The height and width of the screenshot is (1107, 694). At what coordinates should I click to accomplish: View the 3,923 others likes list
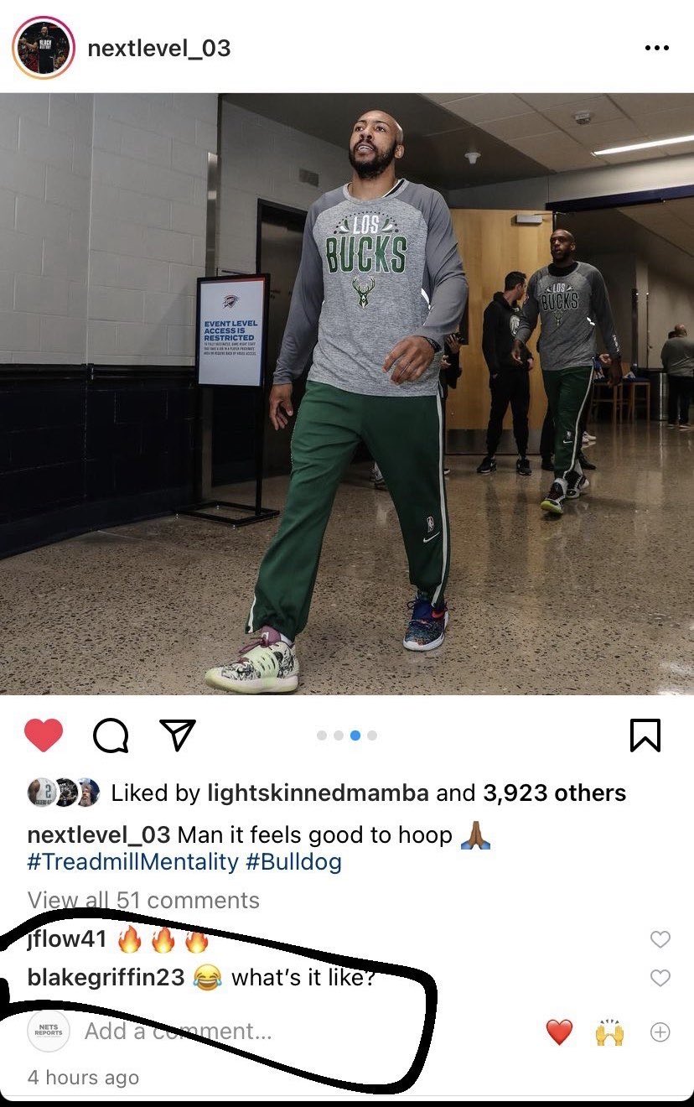point(554,793)
